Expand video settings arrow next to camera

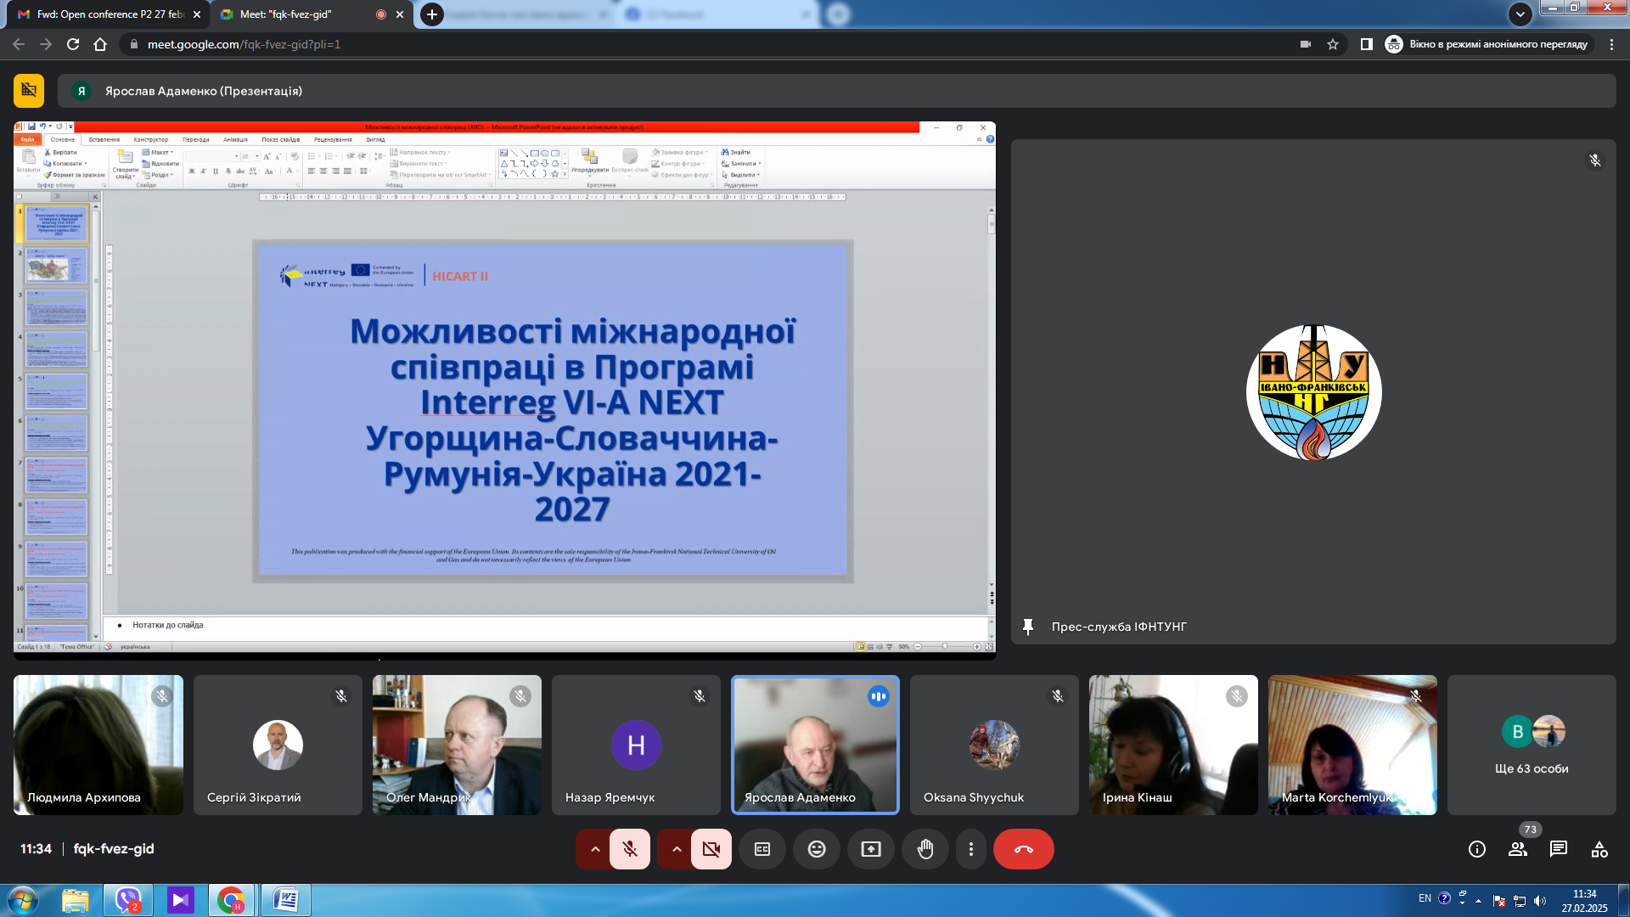pos(677,849)
